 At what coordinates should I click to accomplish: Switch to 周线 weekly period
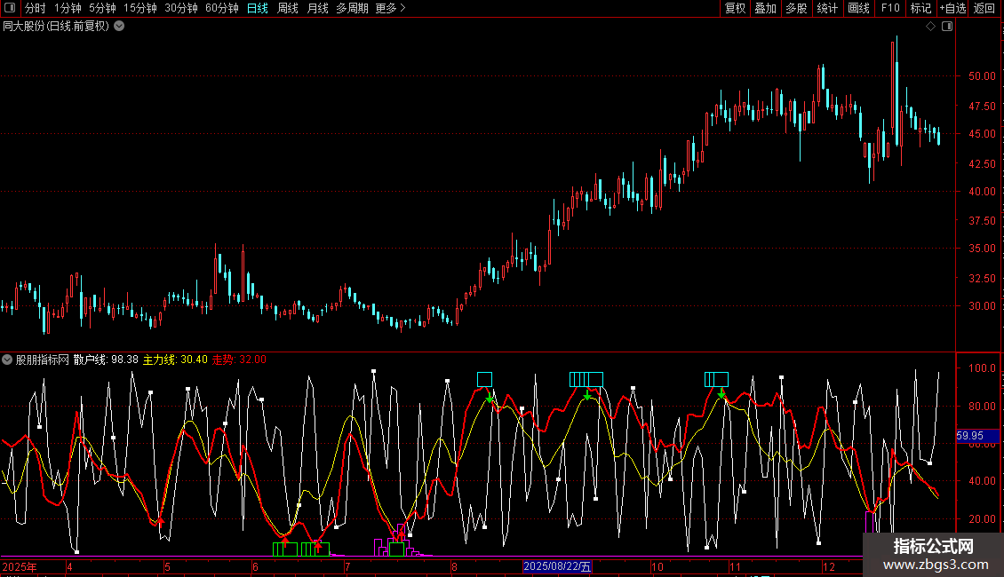288,8
